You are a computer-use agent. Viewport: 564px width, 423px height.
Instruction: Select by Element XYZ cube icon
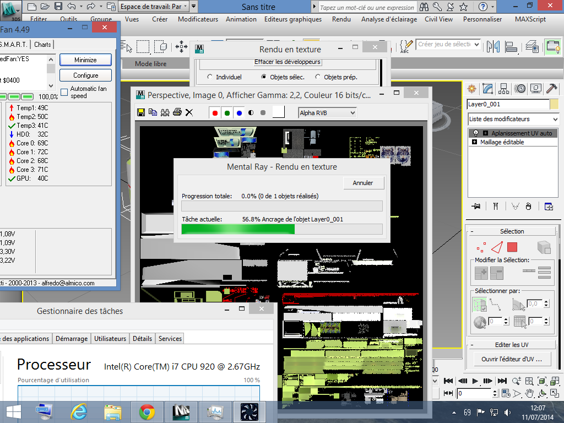coord(544,247)
